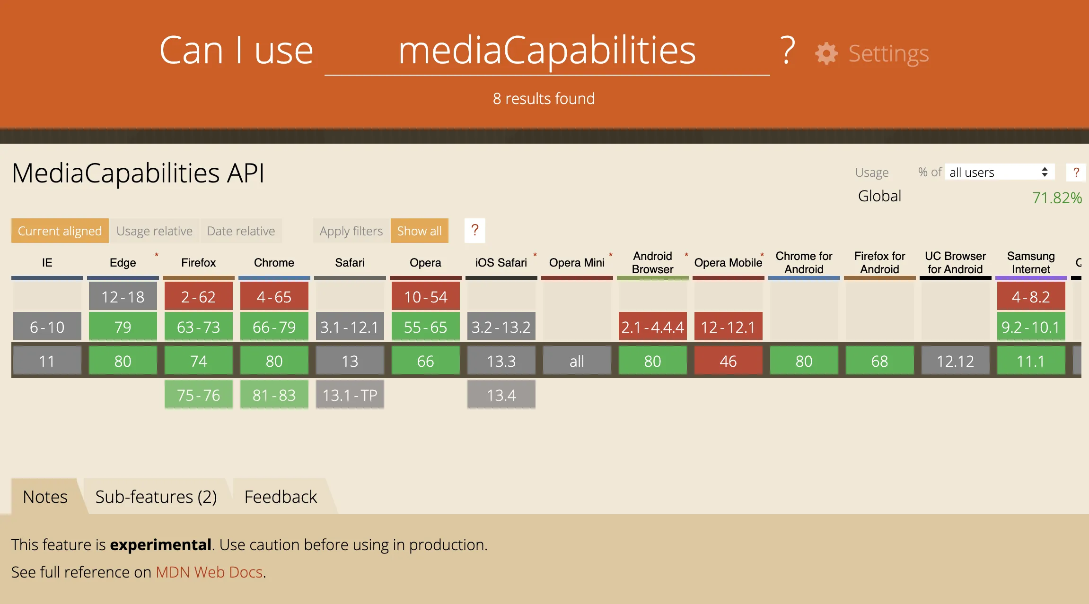Click the Chrome for Android column header
1089x604 pixels.
point(804,262)
